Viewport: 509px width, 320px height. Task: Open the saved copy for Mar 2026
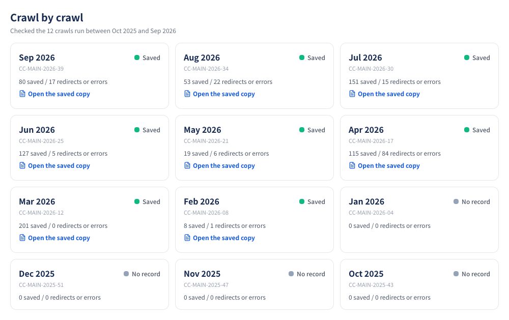(x=54, y=238)
